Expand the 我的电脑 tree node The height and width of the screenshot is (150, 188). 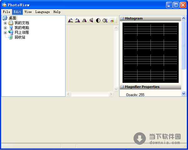coord(5,28)
